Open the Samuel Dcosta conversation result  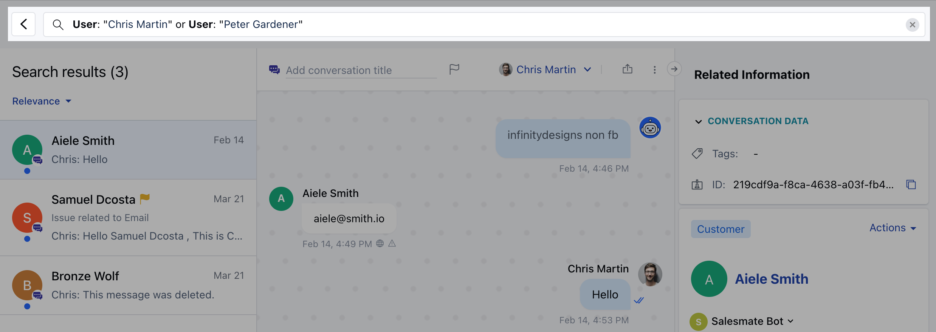128,218
